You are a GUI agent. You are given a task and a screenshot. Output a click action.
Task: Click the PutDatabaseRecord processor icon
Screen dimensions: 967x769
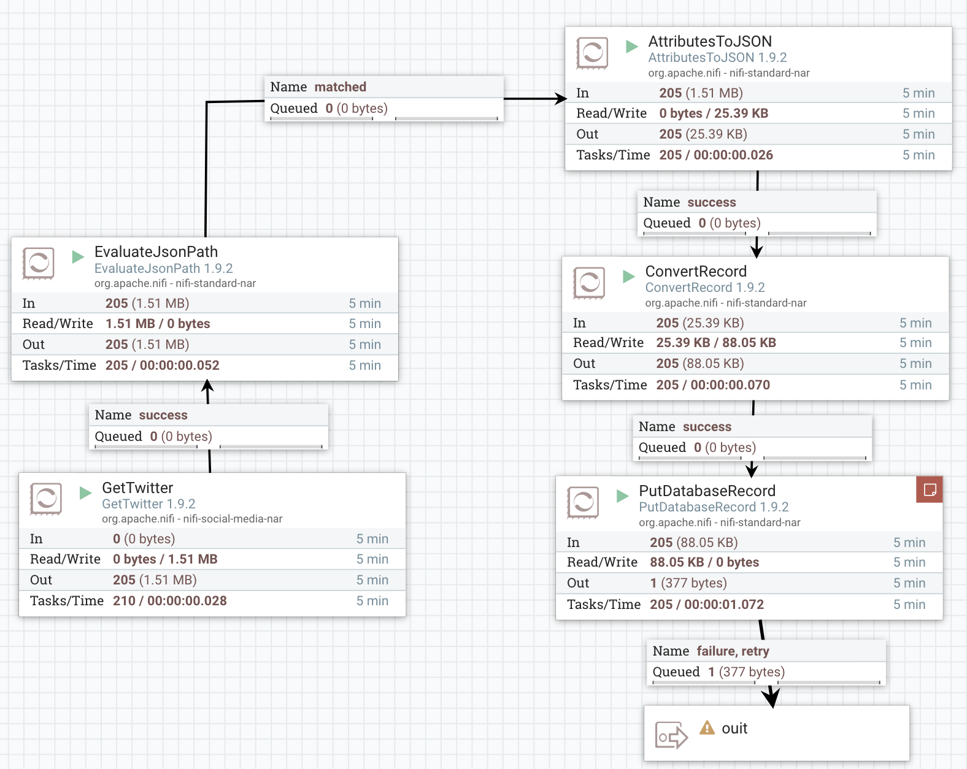point(583,503)
